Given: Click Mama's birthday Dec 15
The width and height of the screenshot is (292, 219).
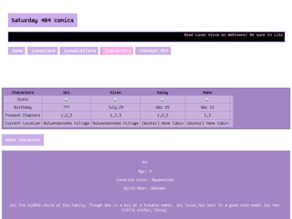Looking at the screenshot, I should pos(207,107).
